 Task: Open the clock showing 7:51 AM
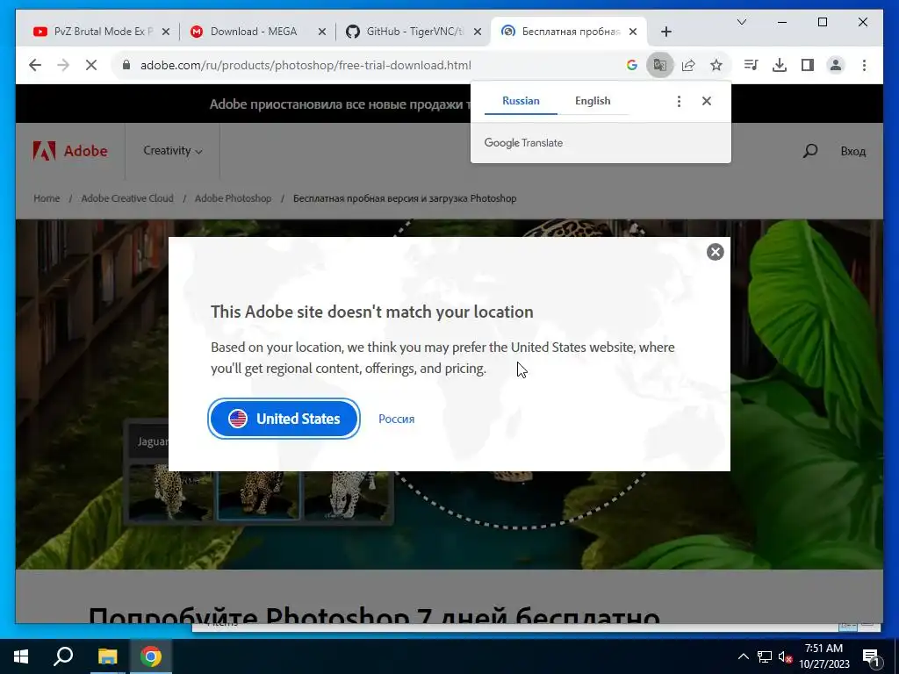823,656
